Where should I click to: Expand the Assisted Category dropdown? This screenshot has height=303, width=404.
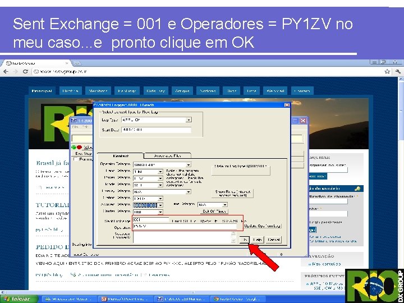tap(160, 205)
